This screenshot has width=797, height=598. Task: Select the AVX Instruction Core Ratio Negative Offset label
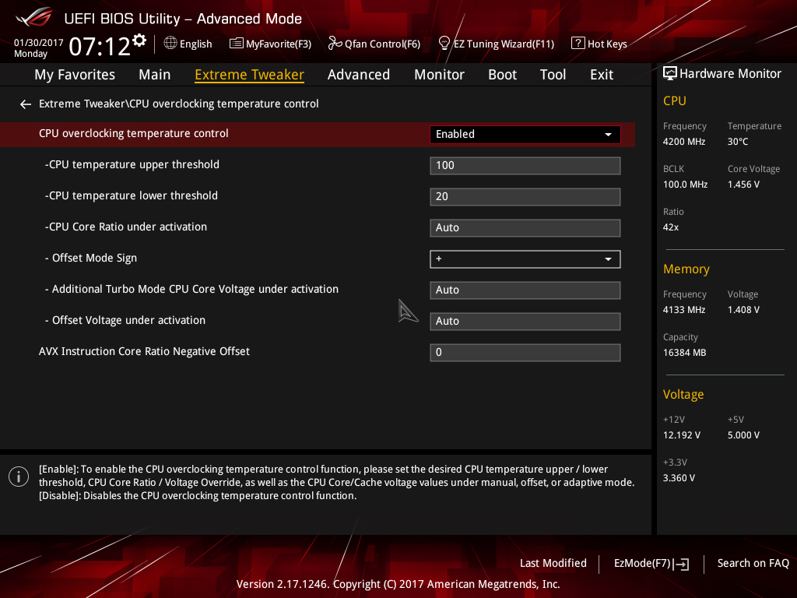click(x=144, y=351)
